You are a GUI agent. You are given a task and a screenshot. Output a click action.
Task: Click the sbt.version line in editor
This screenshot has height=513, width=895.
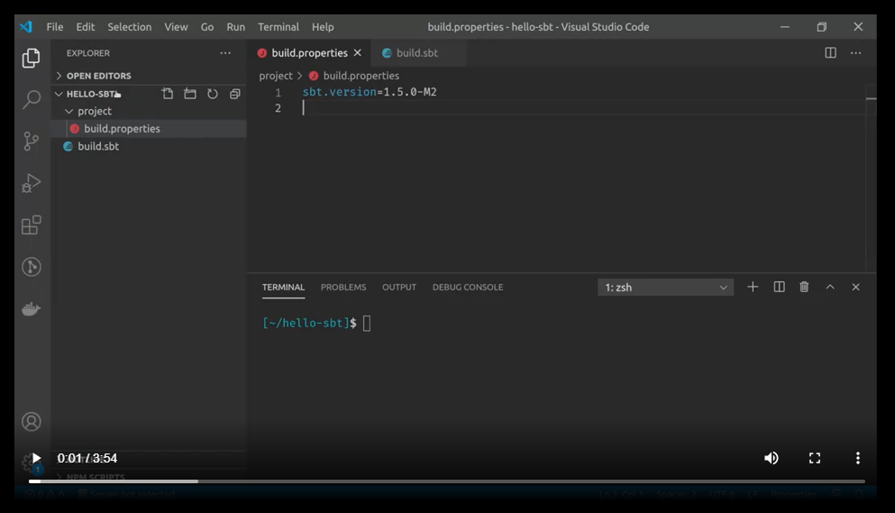[370, 92]
